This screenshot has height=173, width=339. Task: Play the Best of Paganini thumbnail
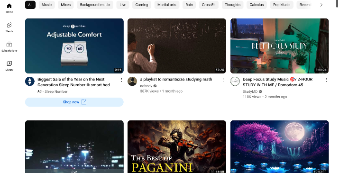(x=177, y=146)
